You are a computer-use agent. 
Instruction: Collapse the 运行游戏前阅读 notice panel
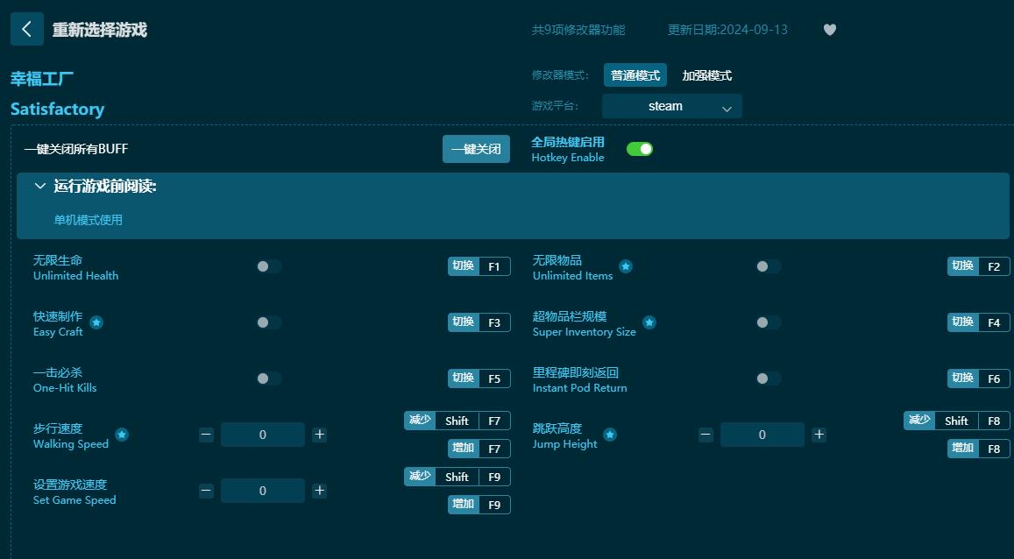[39, 186]
